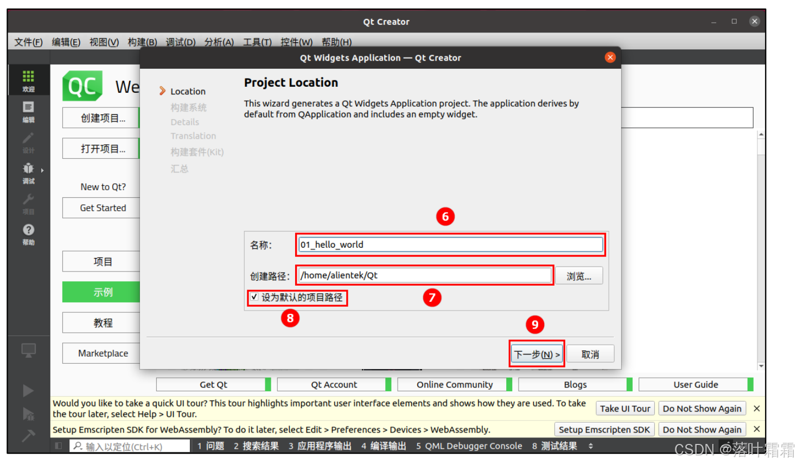Click scrollbar down arrow on welcome page

point(761,366)
